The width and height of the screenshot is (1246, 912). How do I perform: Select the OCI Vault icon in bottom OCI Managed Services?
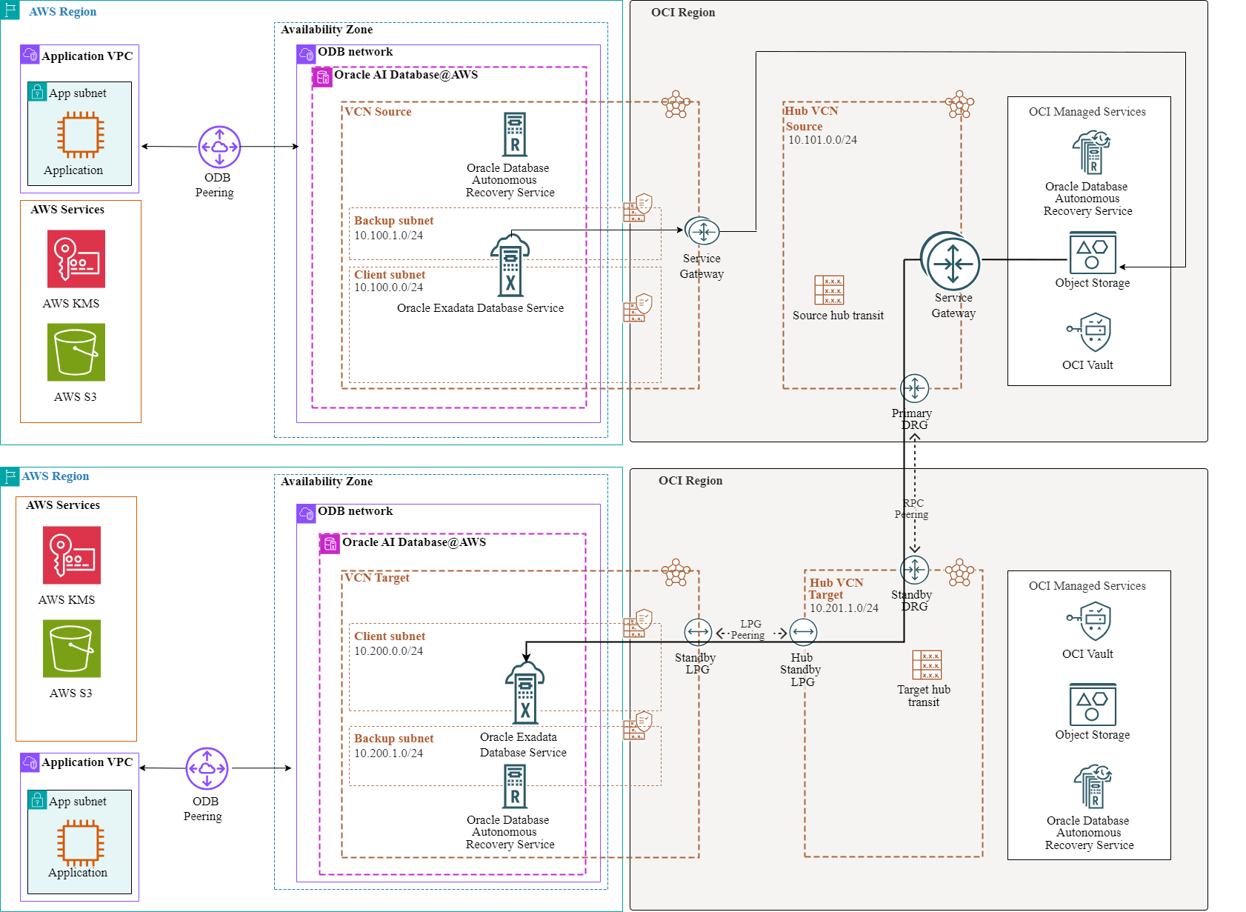click(x=1089, y=621)
